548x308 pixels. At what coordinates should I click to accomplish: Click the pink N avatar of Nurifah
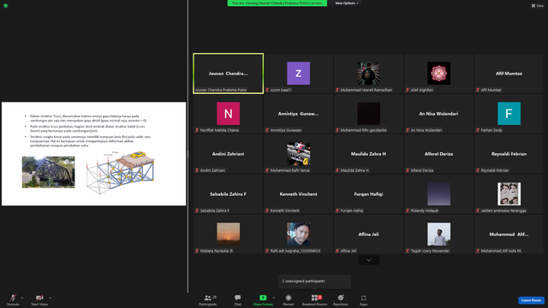(229, 114)
